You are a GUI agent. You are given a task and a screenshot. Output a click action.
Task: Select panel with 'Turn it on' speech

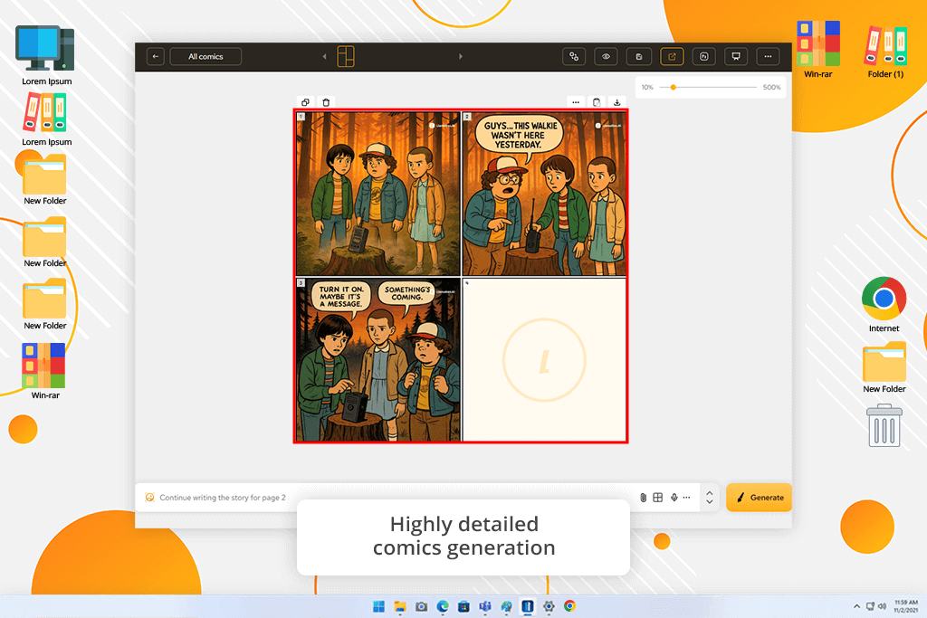pyautogui.click(x=377, y=360)
